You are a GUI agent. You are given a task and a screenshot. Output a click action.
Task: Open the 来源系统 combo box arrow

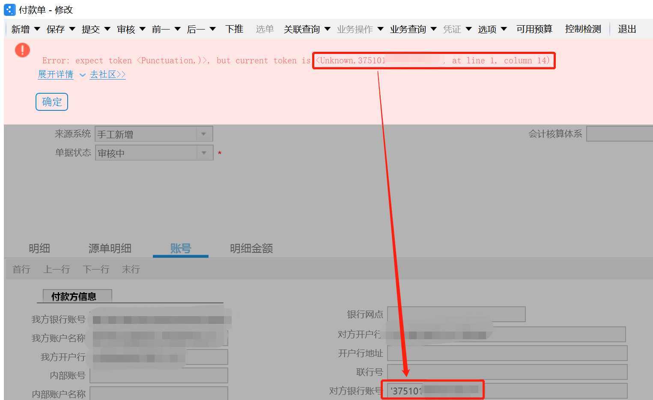coord(204,134)
